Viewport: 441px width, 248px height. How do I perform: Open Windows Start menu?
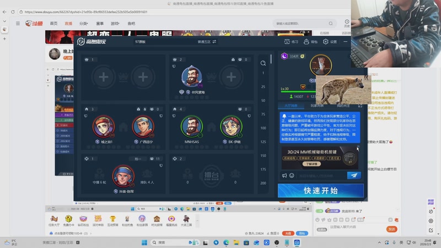[144, 242]
